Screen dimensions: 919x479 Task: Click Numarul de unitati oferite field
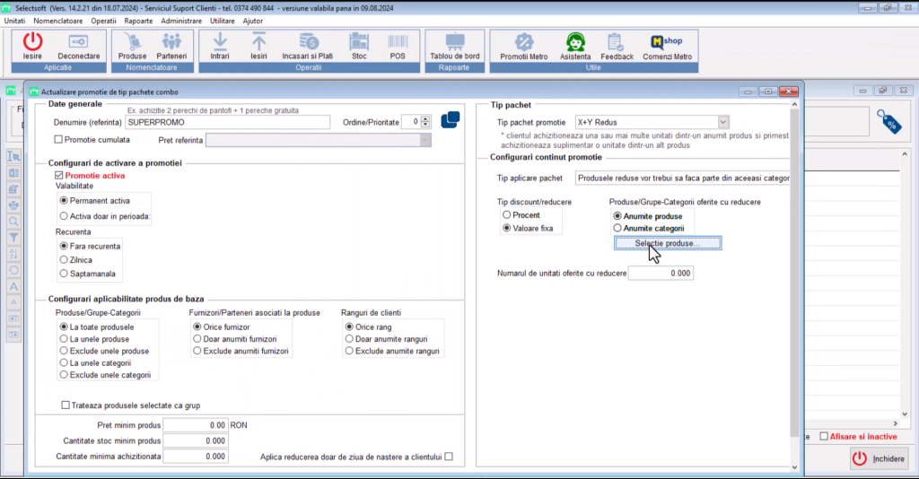pyautogui.click(x=661, y=273)
